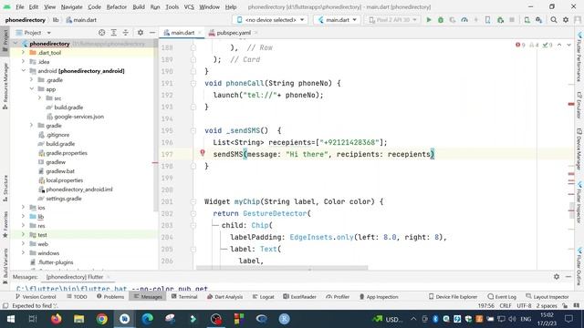
Task: Click the red error stripe mark near line 192
Action: [571, 104]
